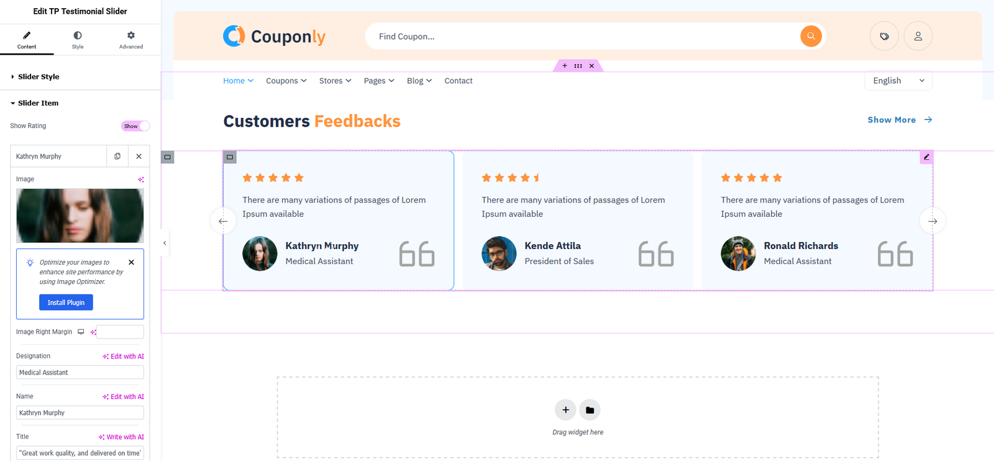
Task: Click the add template folder icon
Action: tap(590, 410)
